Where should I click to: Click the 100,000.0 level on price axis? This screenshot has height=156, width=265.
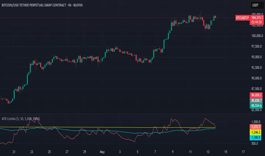coord(257,36)
